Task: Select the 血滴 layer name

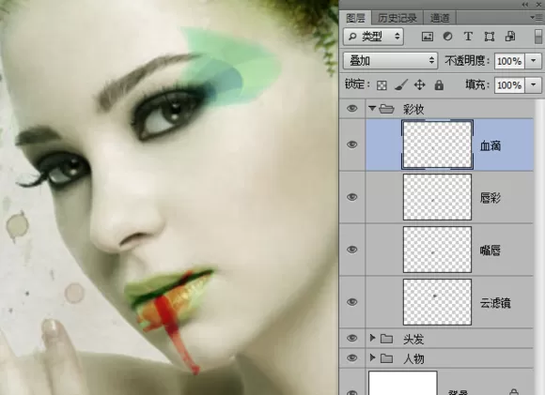Action: click(x=490, y=145)
